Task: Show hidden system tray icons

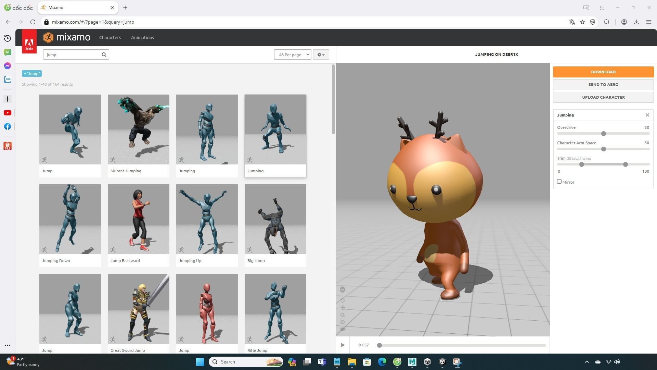Action: tap(587, 362)
